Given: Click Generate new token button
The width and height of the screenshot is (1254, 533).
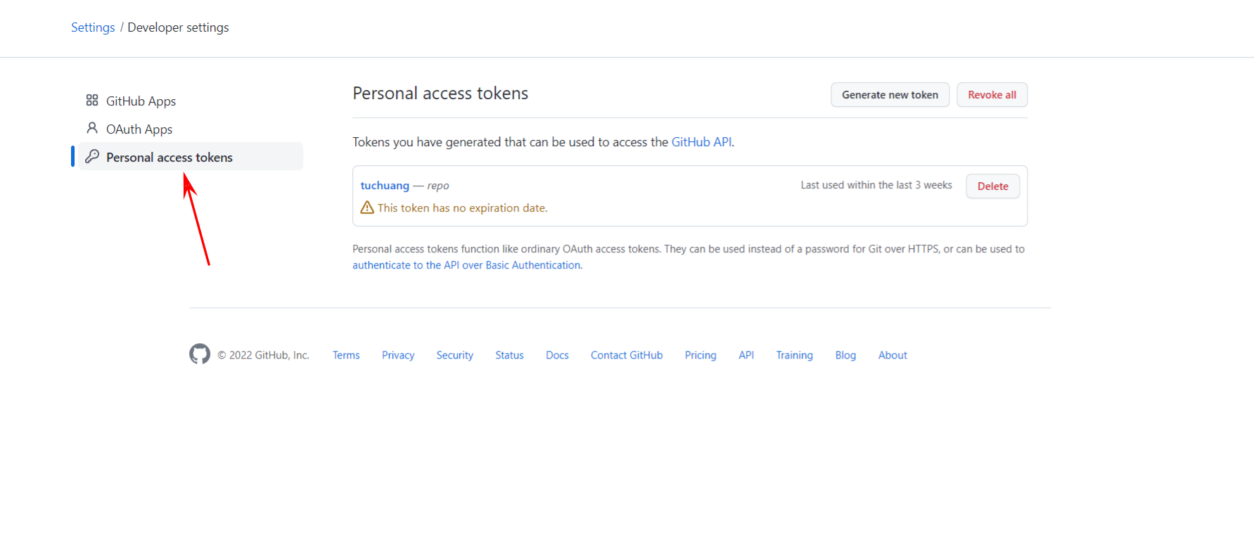Looking at the screenshot, I should pyautogui.click(x=890, y=95).
